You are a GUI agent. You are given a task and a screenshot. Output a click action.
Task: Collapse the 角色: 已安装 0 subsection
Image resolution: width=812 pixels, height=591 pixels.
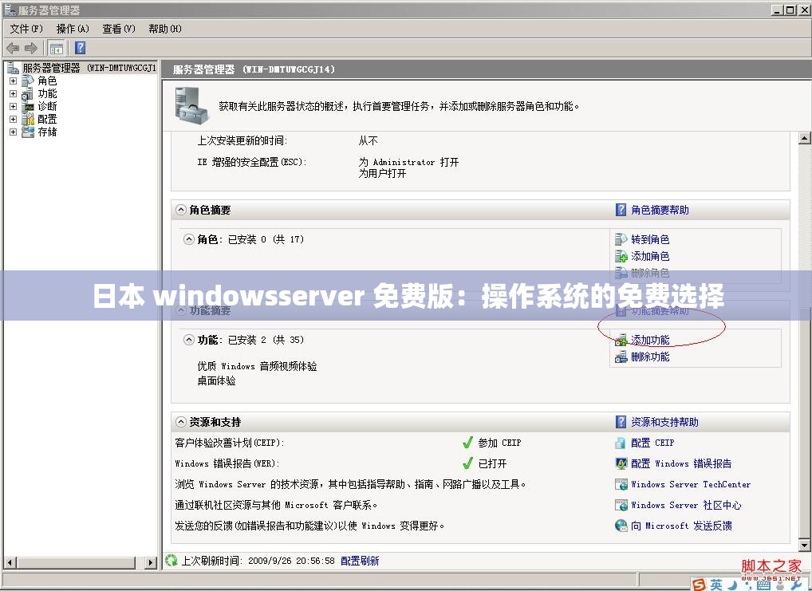pos(189,239)
